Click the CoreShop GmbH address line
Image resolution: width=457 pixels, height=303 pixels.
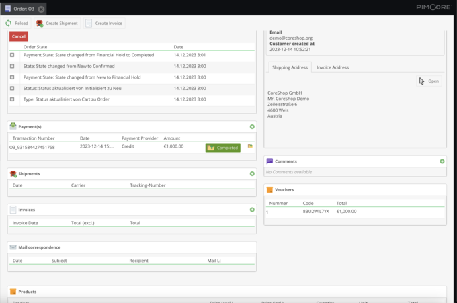285,93
